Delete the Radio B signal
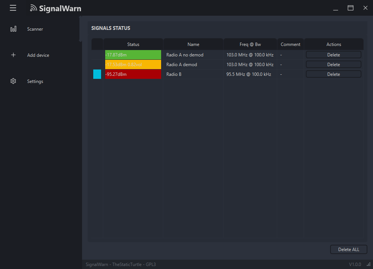The height and width of the screenshot is (269, 373). (333, 74)
